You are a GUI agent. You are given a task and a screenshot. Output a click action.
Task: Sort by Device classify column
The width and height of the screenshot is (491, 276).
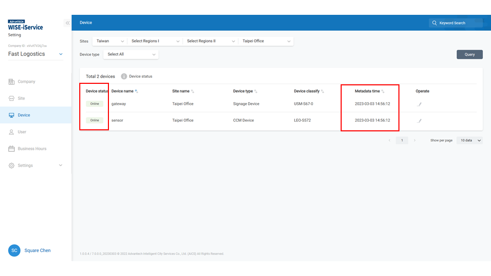click(322, 91)
